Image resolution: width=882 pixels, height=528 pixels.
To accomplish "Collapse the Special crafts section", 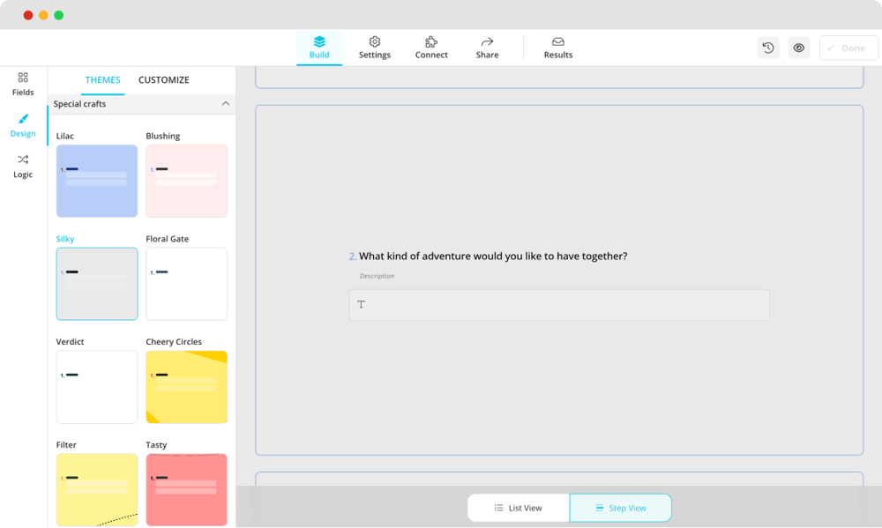I will [x=225, y=104].
